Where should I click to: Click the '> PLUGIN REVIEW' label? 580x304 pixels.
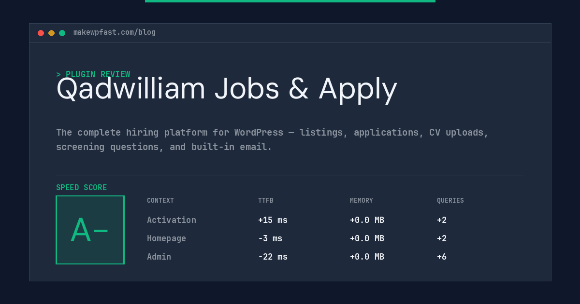(x=93, y=74)
